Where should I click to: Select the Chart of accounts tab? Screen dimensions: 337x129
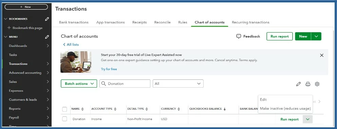click(x=209, y=22)
